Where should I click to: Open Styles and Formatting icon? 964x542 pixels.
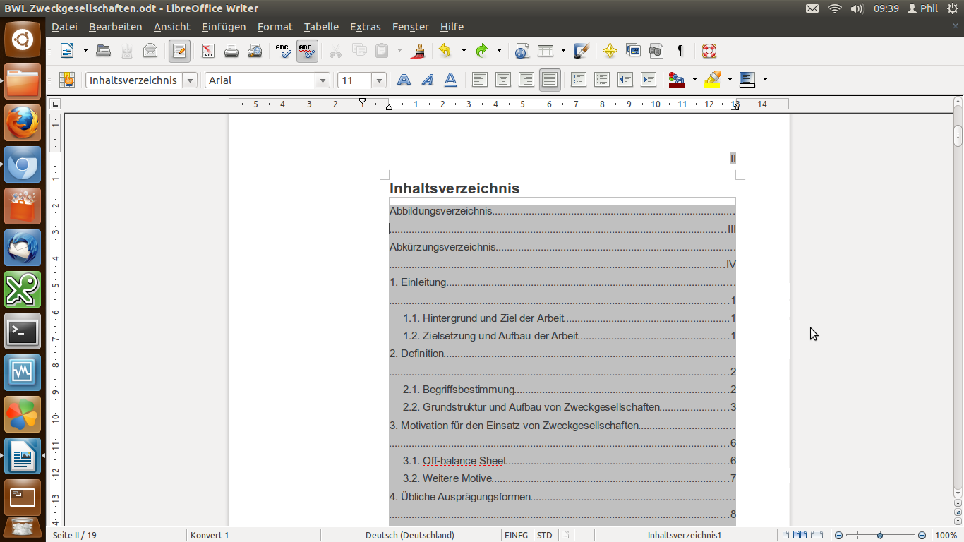(x=67, y=80)
